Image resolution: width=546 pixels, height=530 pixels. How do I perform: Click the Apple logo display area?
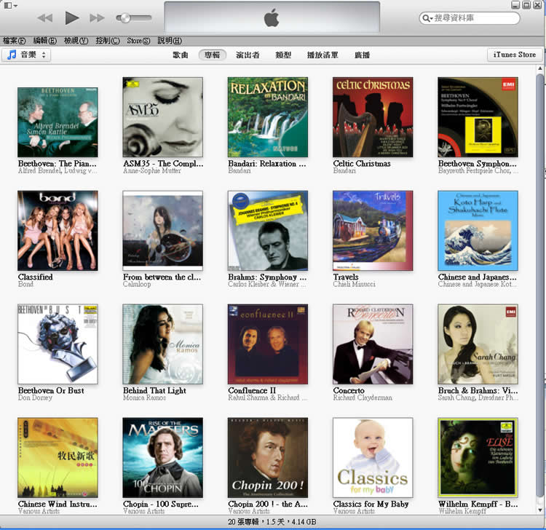(x=272, y=17)
